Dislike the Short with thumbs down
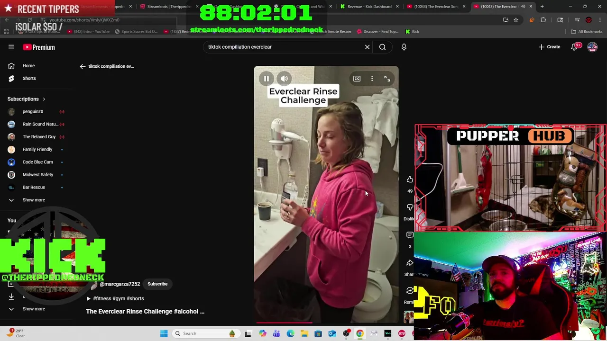Viewport: 607px width, 341px height. pyautogui.click(x=410, y=207)
